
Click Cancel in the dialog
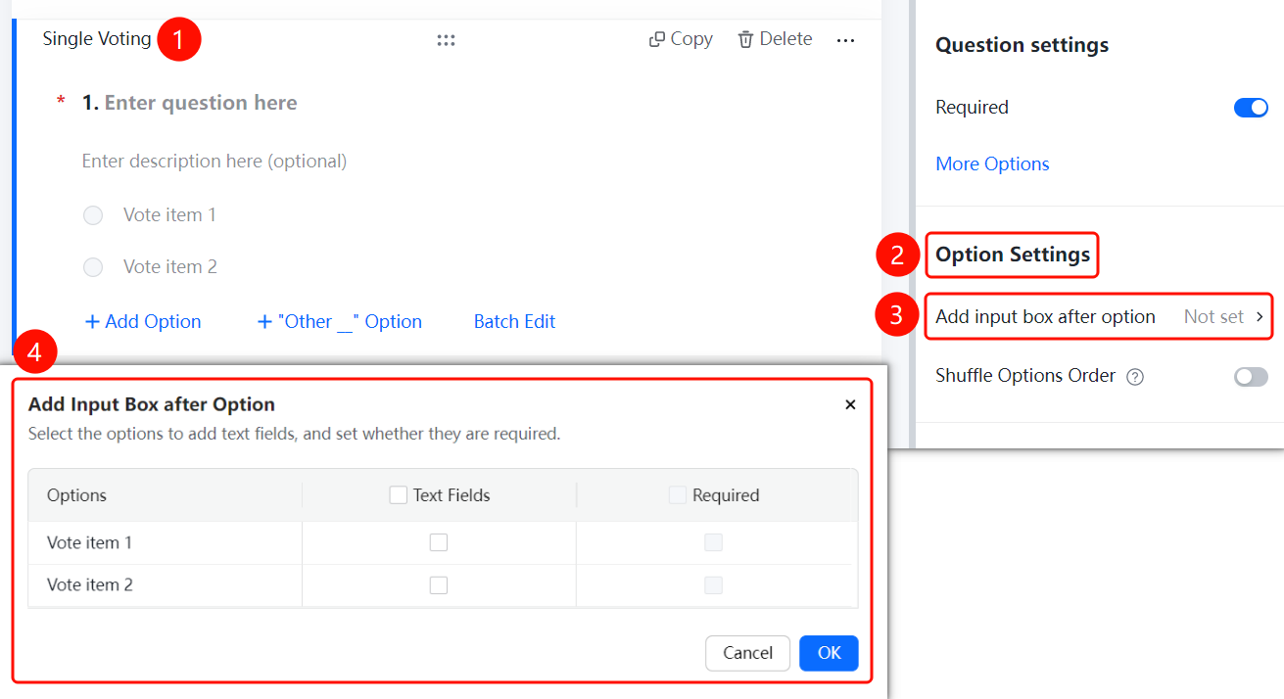[x=747, y=654]
